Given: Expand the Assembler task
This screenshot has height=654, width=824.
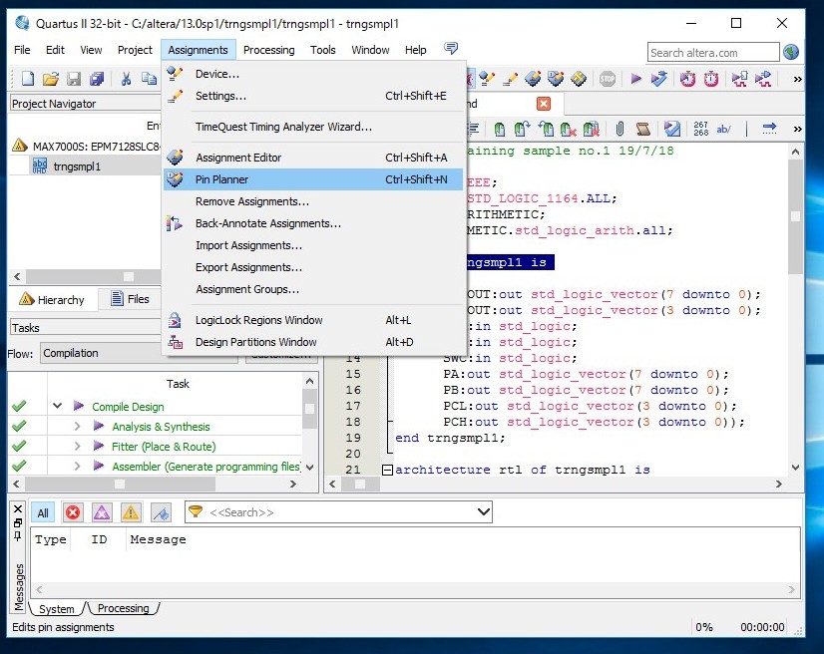Looking at the screenshot, I should 77,466.
